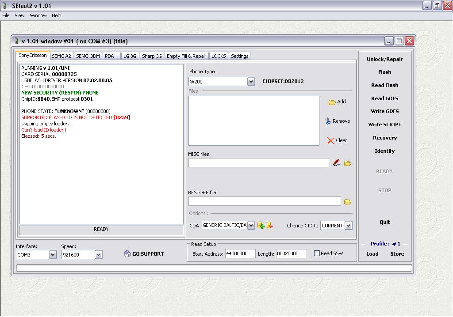Click the Read Flash button
Viewport: 453px width, 317px height.
(384, 85)
